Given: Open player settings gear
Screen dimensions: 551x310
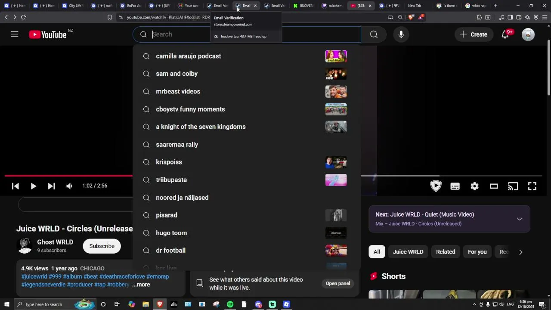Looking at the screenshot, I should 474,186.
